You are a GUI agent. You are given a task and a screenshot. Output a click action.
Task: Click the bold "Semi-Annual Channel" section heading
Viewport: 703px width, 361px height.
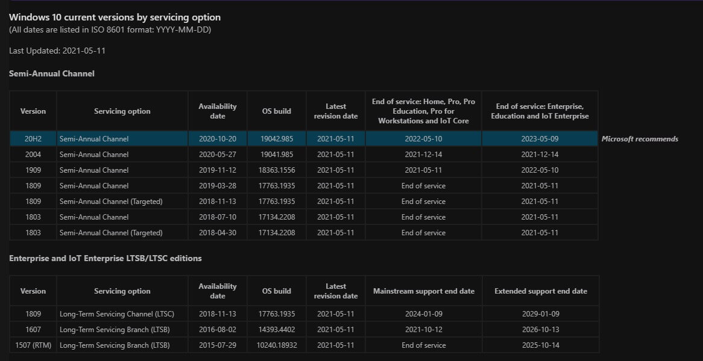coord(52,74)
